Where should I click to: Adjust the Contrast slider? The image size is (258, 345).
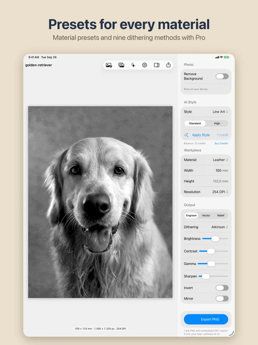213,251
